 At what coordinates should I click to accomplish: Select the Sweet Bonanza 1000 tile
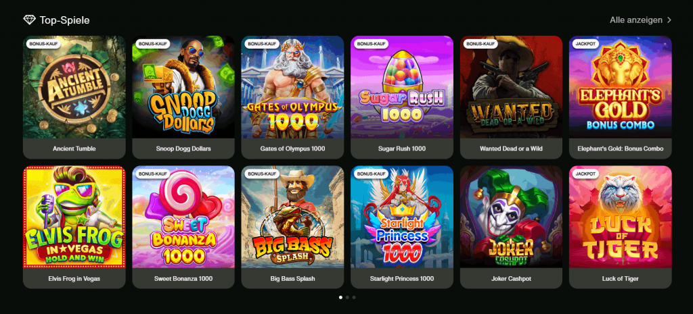coord(183,227)
